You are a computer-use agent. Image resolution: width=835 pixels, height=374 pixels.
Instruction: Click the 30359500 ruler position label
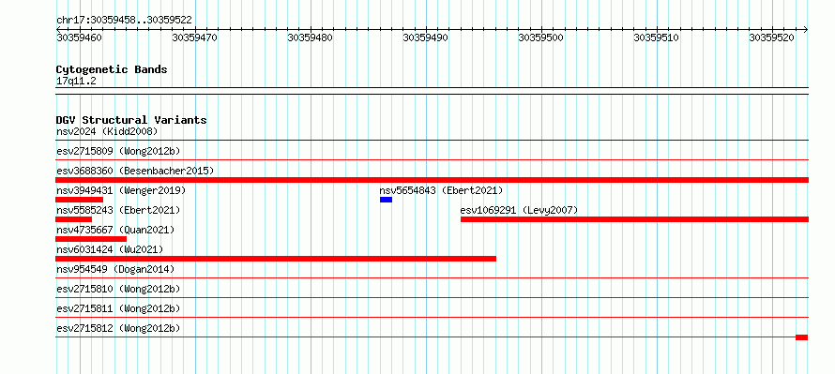click(540, 37)
